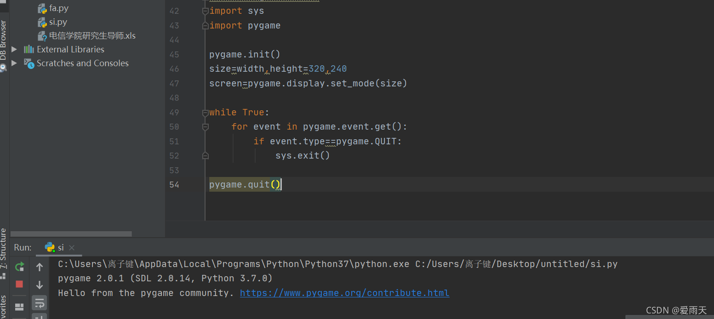Stop the running process with red square
714x319 pixels.
(x=19, y=285)
